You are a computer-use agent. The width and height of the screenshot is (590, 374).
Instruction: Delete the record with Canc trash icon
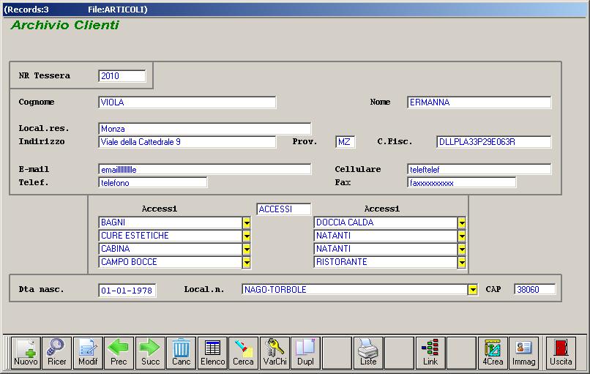(x=181, y=353)
